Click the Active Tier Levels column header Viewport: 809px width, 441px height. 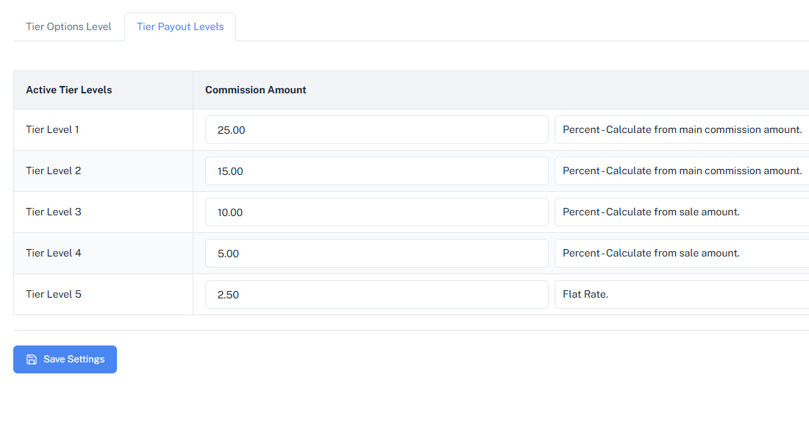68,90
